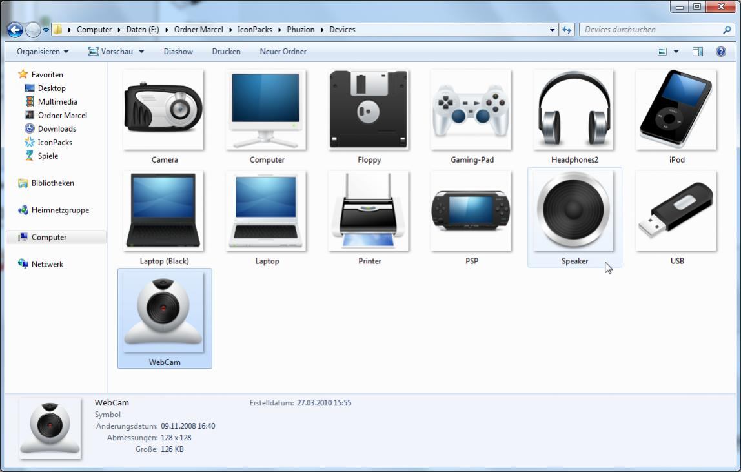Open the recent pages dropdown arrow

click(46, 30)
